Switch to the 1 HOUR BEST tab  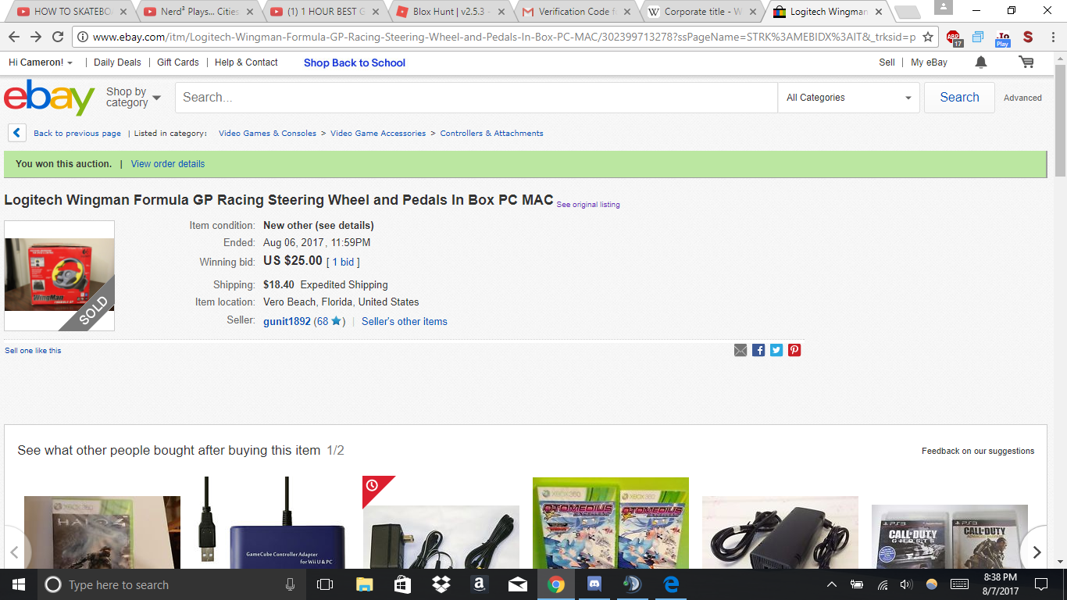(324, 12)
